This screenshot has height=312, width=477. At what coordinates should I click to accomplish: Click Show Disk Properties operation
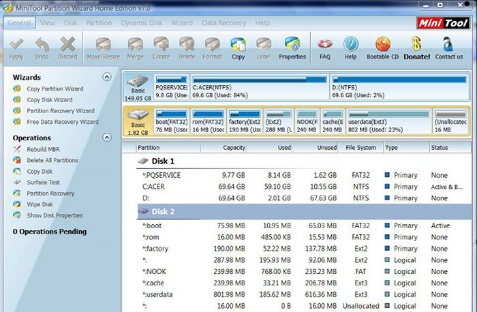[55, 215]
